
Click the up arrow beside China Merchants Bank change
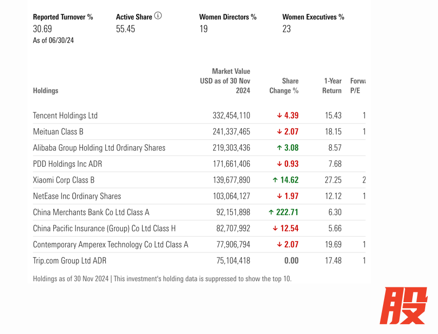pyautogui.click(x=271, y=212)
